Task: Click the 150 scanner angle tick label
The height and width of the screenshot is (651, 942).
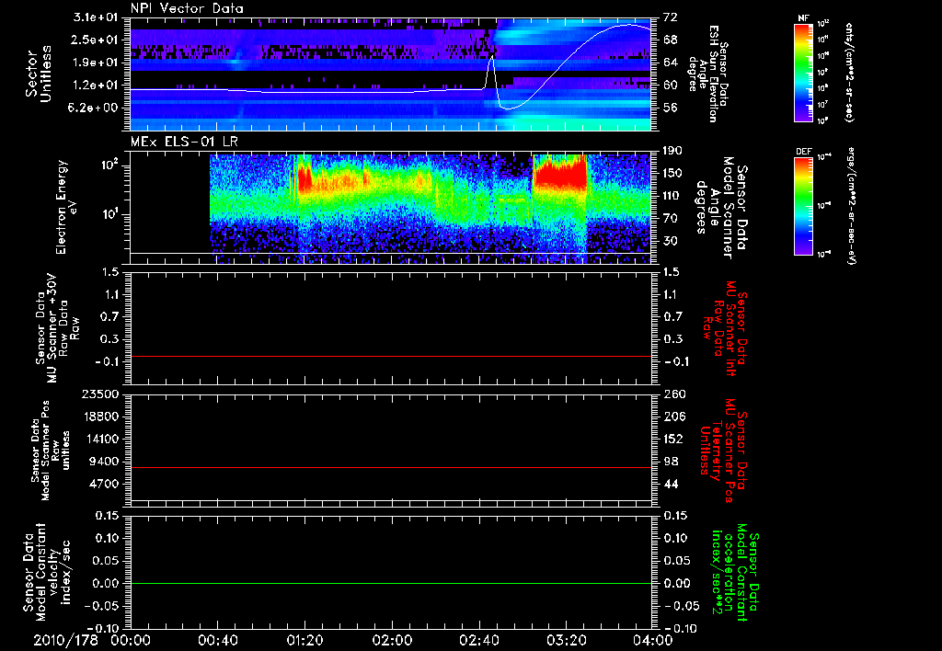Action: point(673,173)
